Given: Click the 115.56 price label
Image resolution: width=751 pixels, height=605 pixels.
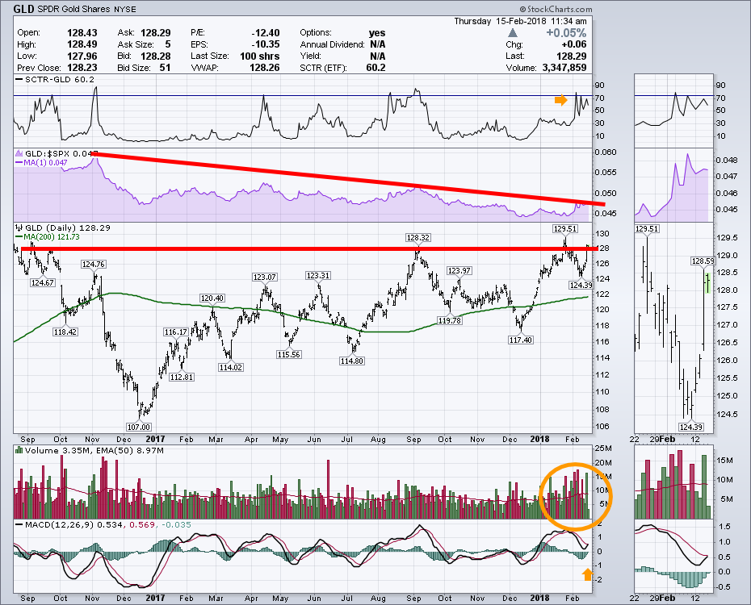Looking at the screenshot, I should [289, 354].
